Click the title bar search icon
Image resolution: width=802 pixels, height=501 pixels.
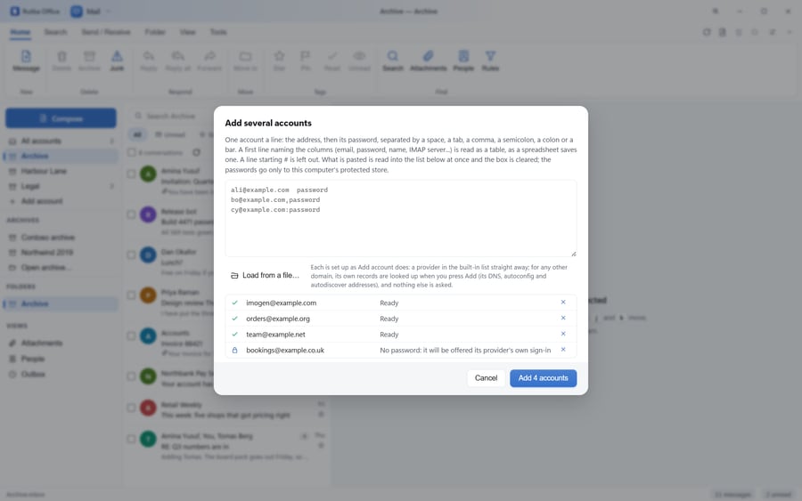[716, 12]
